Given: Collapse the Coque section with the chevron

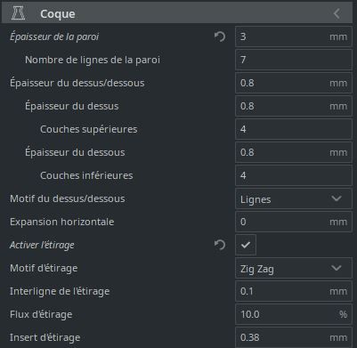Looking at the screenshot, I should (x=337, y=13).
